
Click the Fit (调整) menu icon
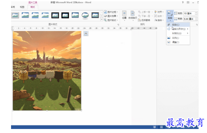pyautogui.click(x=169, y=42)
